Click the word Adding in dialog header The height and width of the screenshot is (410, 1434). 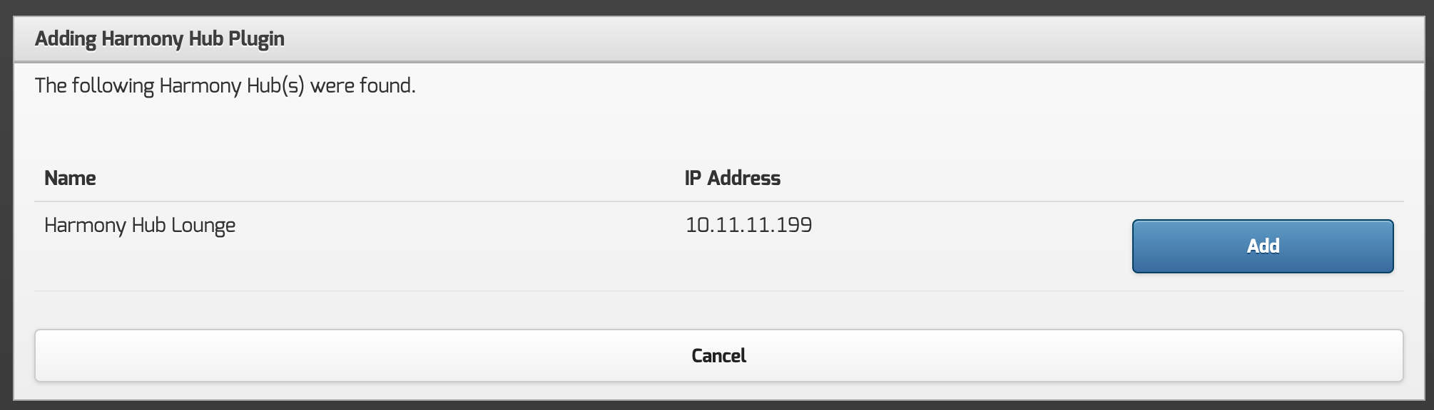click(x=65, y=38)
